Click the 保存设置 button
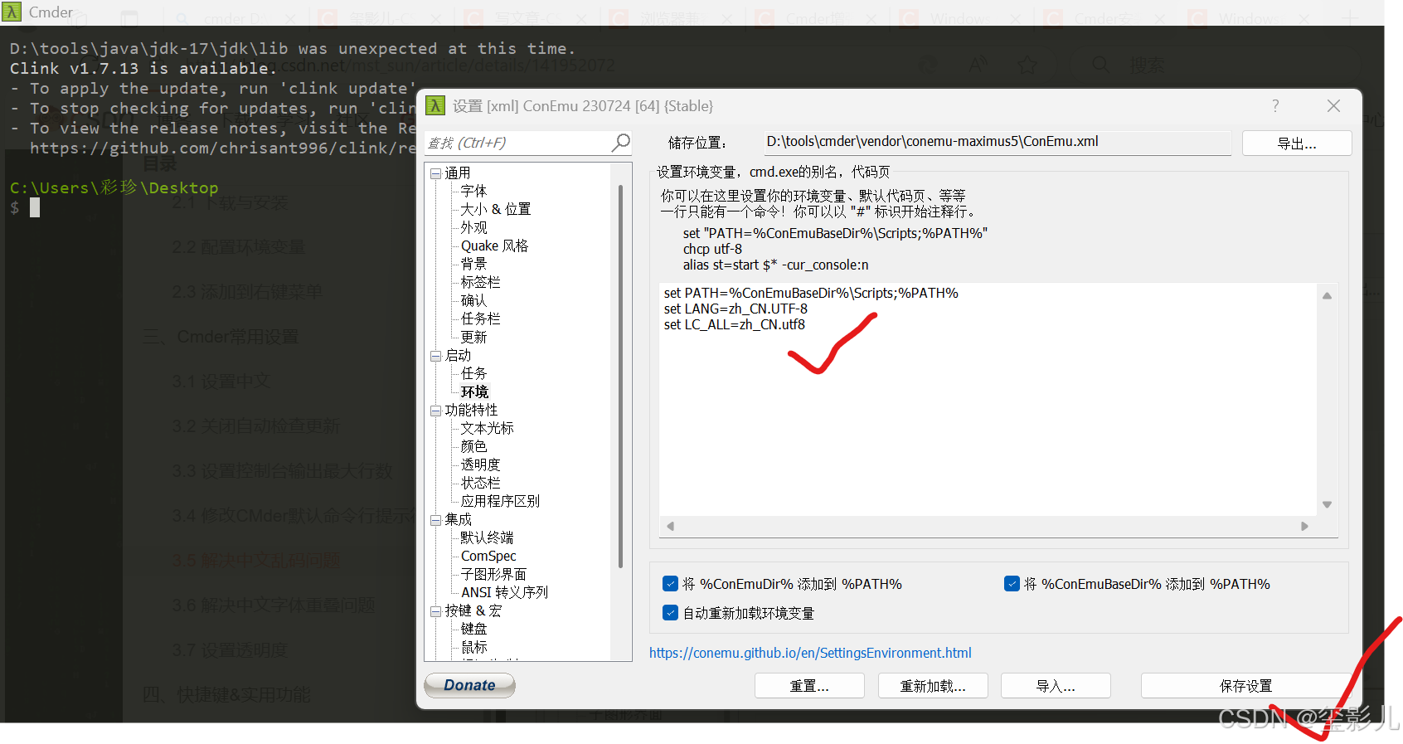 tap(1245, 686)
